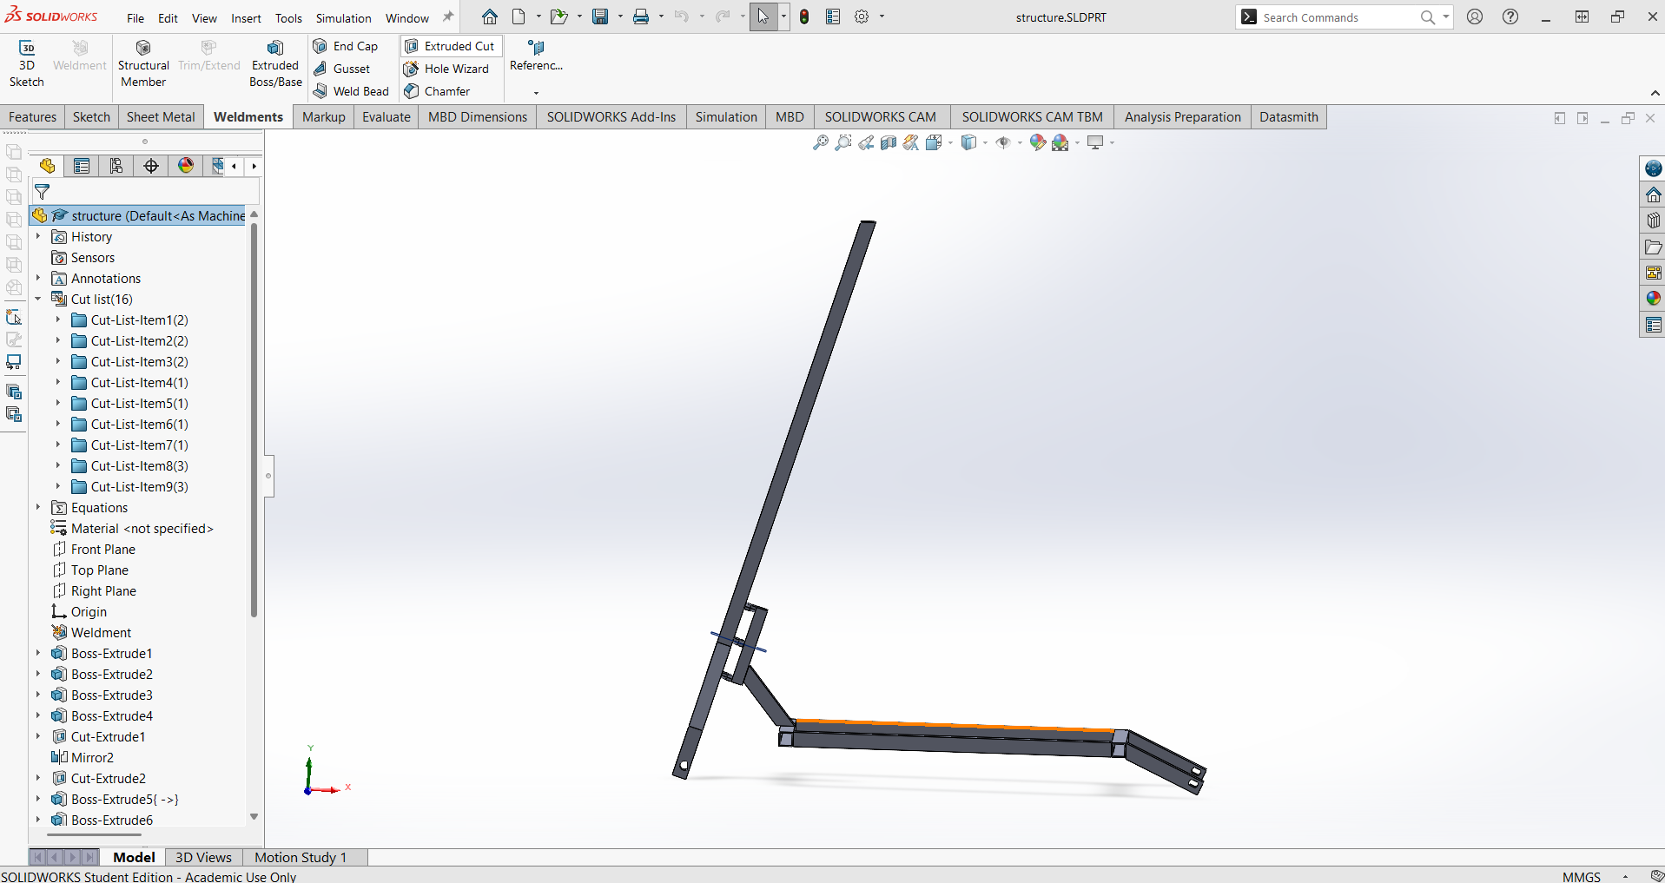Insert a Gusset feature
Screen dimensions: 1665x883
(342, 69)
